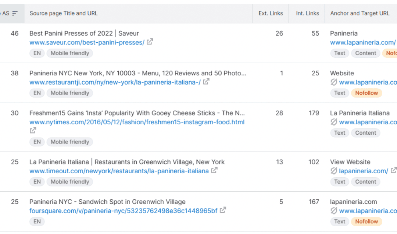
Task: Click the orange Nofollow tag in restaurantji row
Action: 366,93
